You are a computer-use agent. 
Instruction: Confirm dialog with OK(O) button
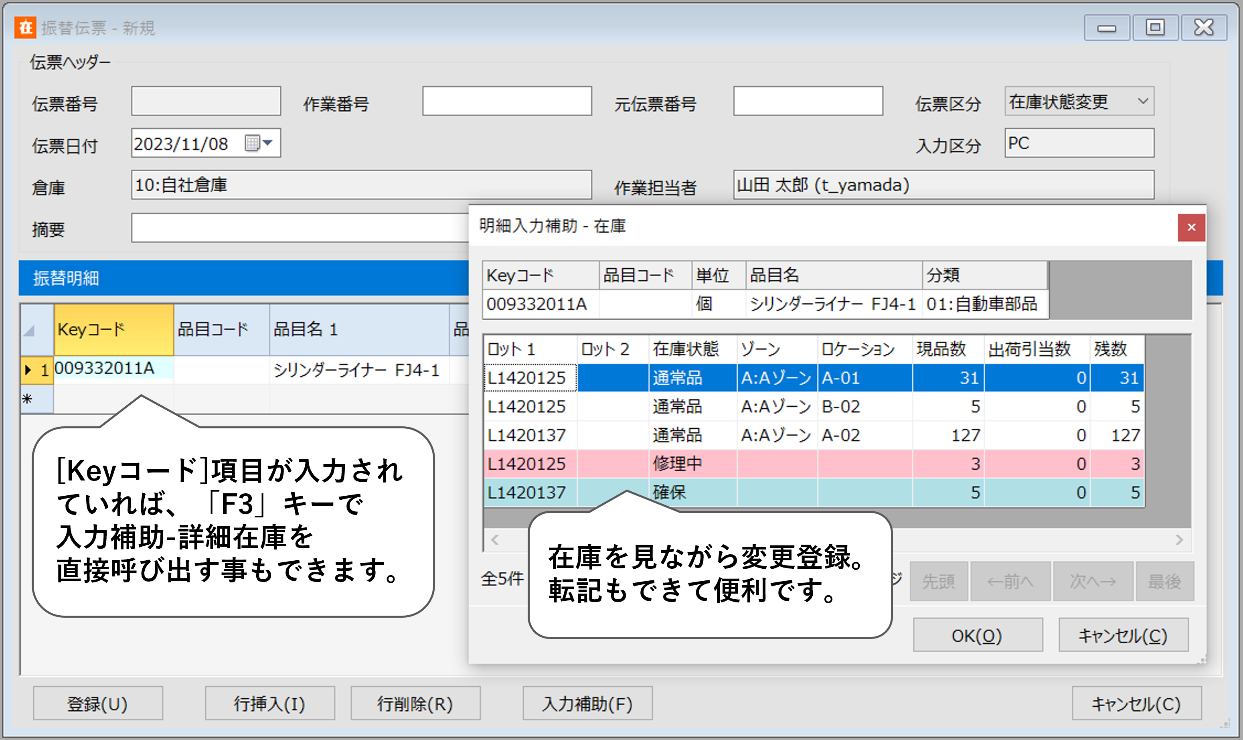coord(977,635)
